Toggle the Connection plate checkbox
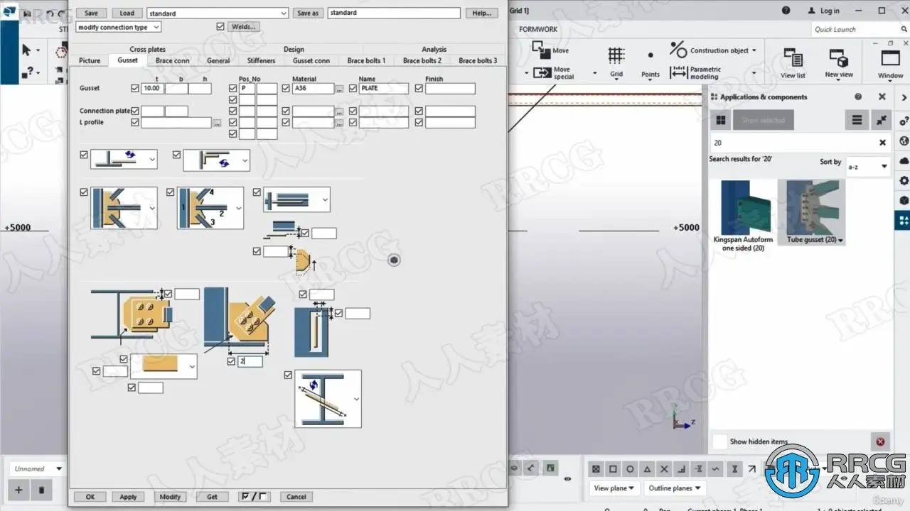910x511 pixels. coord(135,111)
